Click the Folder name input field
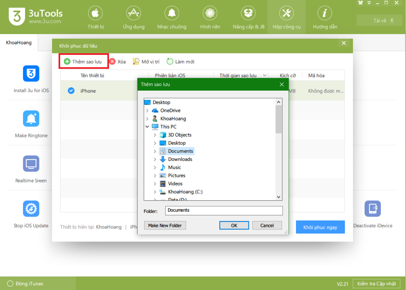 [224, 210]
